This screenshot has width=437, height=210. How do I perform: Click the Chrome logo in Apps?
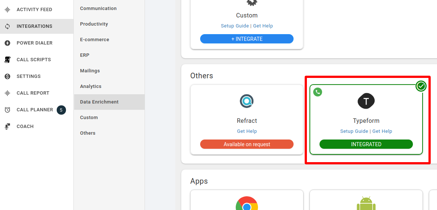point(246,203)
